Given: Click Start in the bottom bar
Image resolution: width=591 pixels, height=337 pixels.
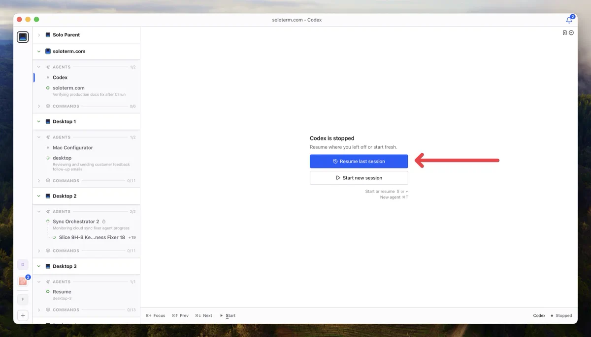Looking at the screenshot, I should (x=228, y=315).
